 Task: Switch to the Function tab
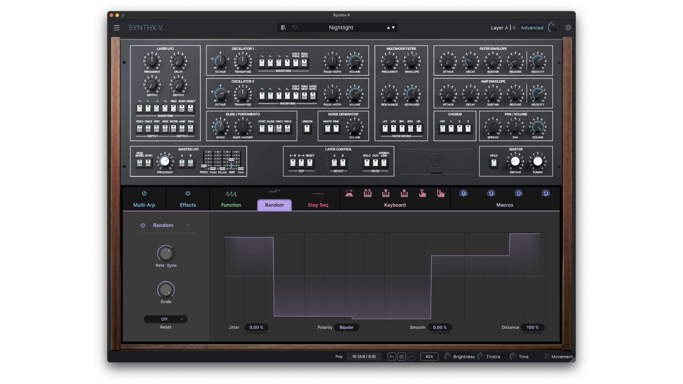click(231, 205)
